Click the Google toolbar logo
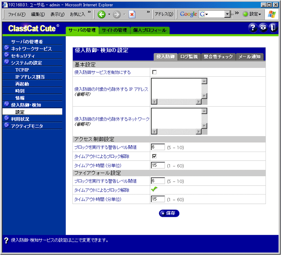Image resolution: width=281 pixels, height=255 pixels. (188, 14)
